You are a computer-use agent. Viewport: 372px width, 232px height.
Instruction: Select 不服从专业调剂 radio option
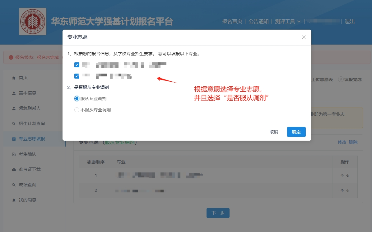[x=77, y=110]
